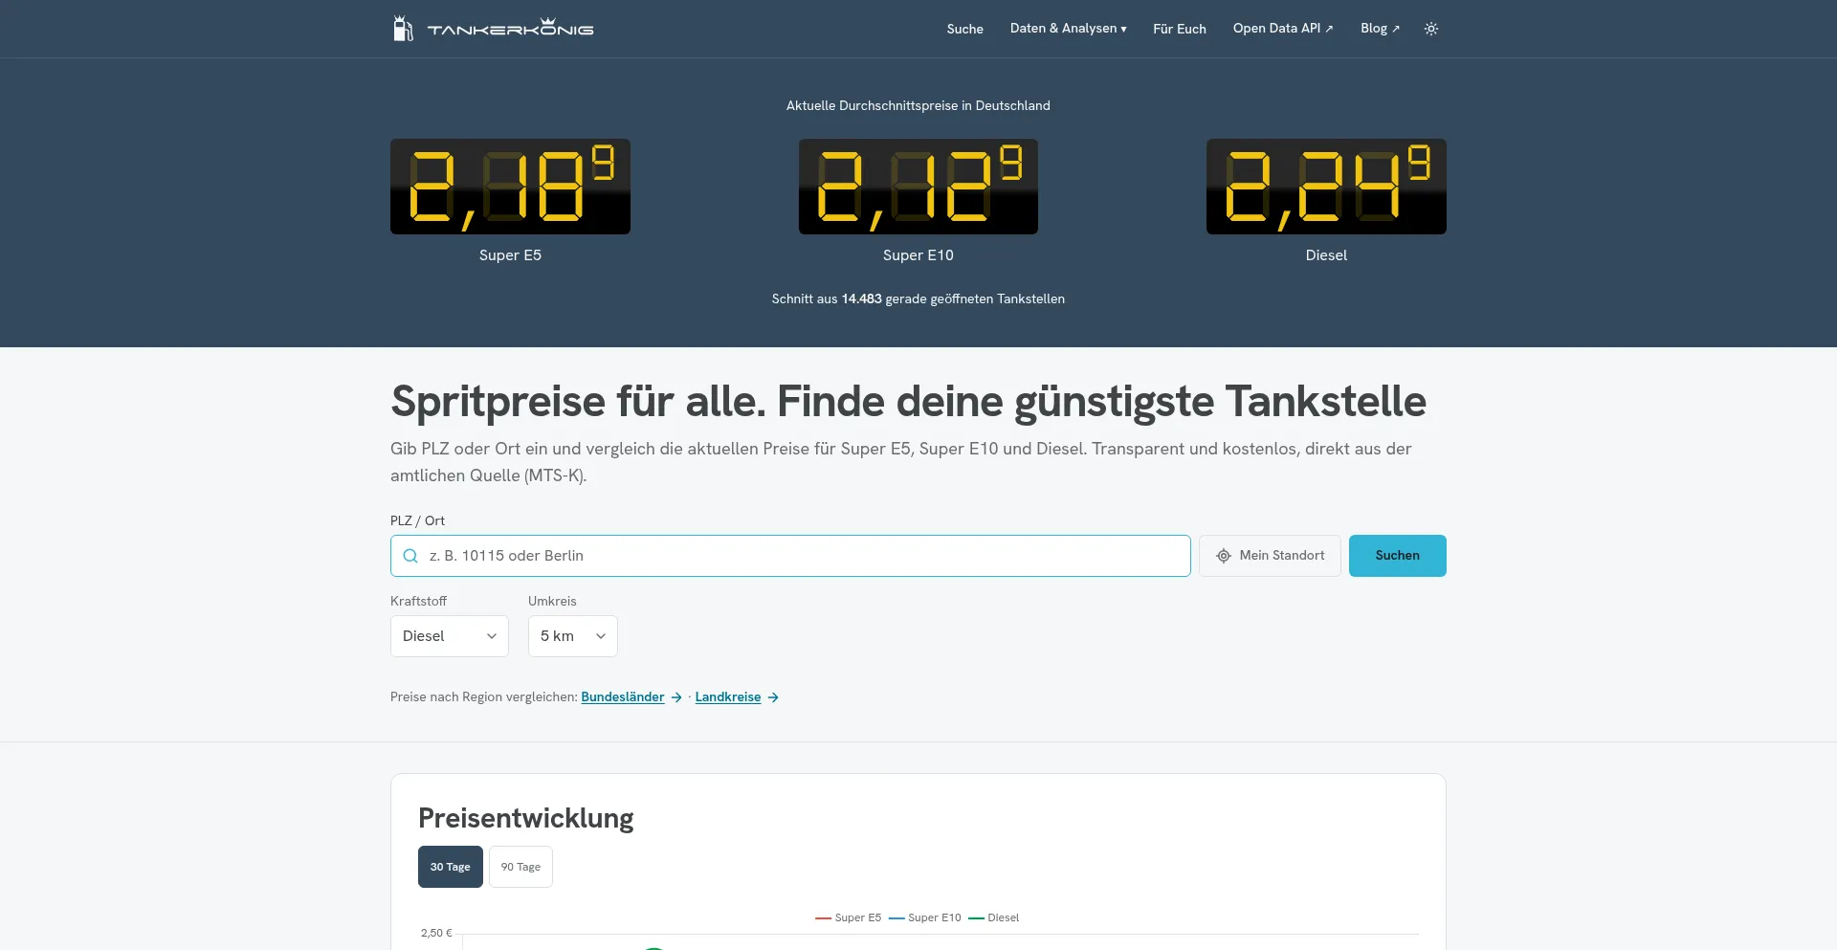Toggle the Super E5 chart legend entry

click(849, 917)
